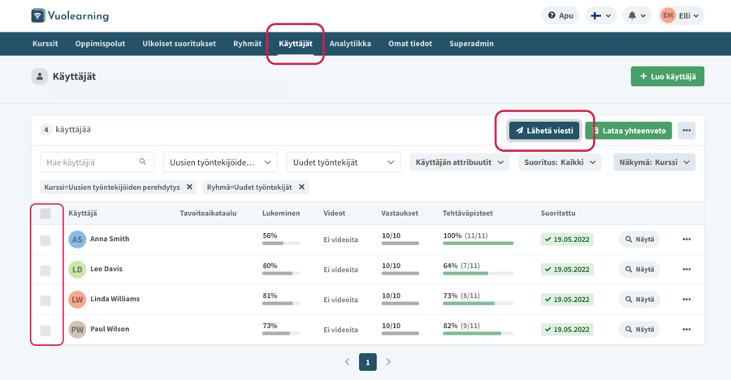Click Paul Wilson's 82% task points bar
731x380 pixels.
478,334
